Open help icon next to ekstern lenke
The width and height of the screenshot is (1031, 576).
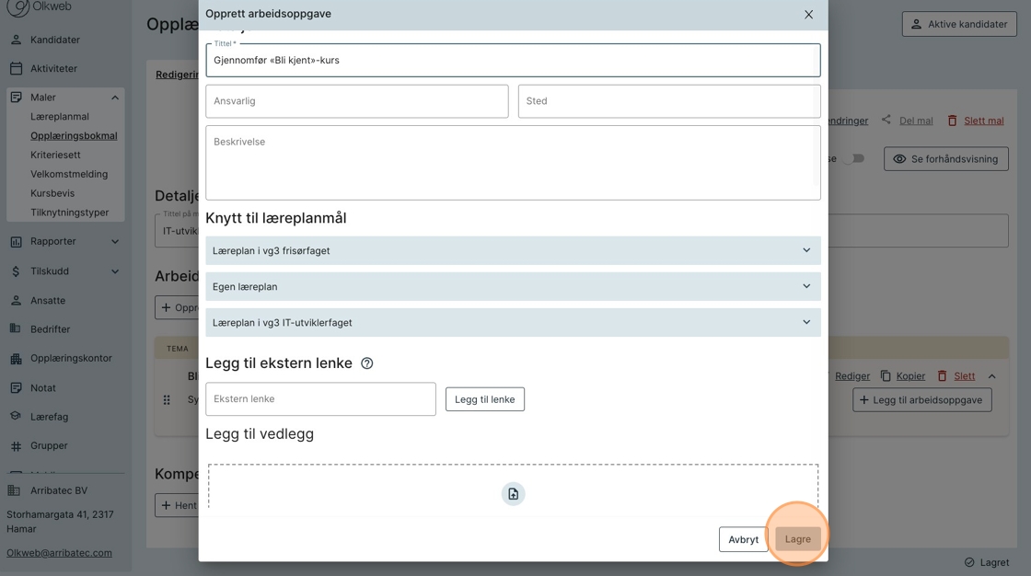[x=367, y=363]
